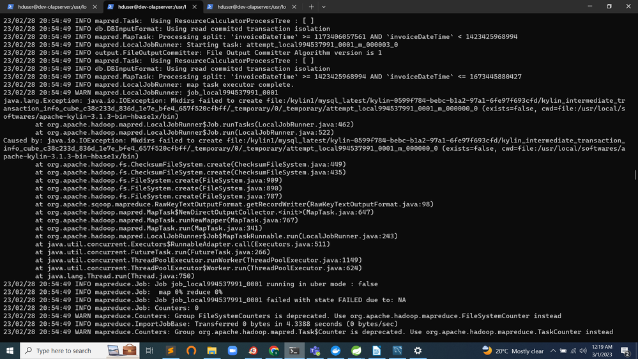Open the orange circular app in taskbar
Viewport: 638px width, 359px height.
click(x=191, y=351)
